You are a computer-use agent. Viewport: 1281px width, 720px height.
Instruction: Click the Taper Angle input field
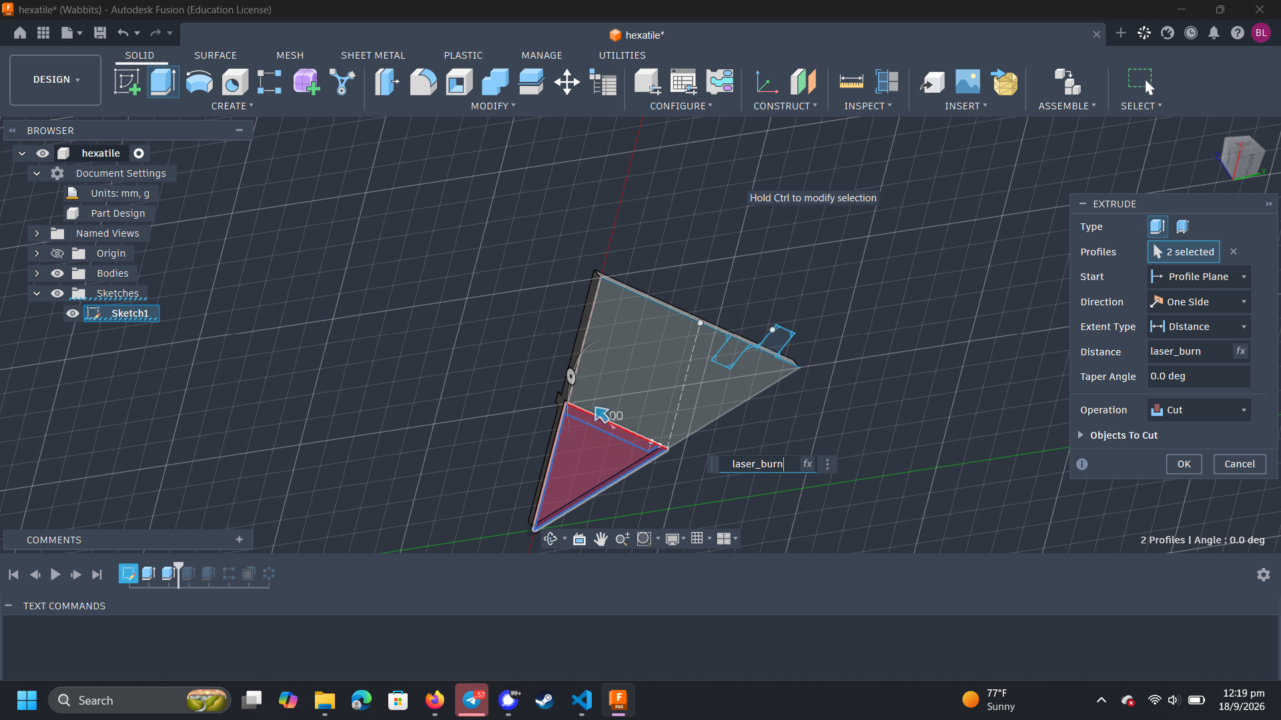pyautogui.click(x=1198, y=376)
